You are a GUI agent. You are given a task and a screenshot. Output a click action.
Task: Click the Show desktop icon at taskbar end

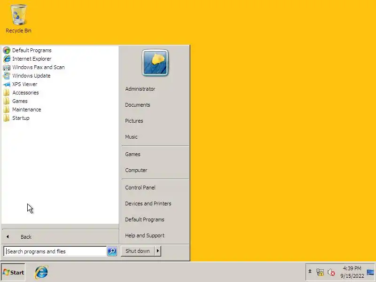(370, 272)
